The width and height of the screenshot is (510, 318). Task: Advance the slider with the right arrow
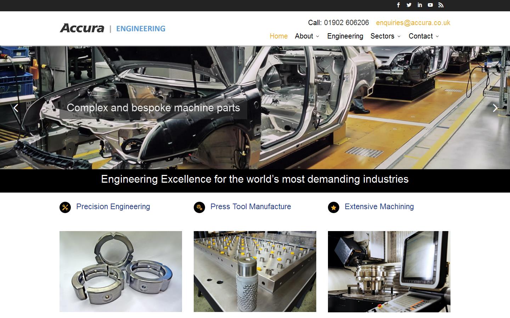495,108
